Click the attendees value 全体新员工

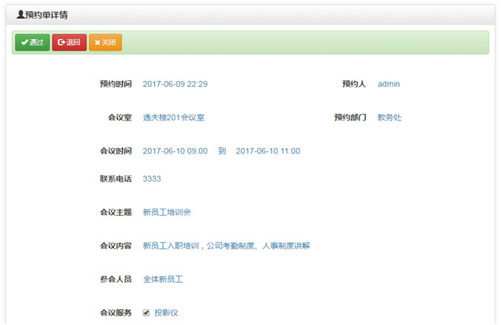click(163, 279)
